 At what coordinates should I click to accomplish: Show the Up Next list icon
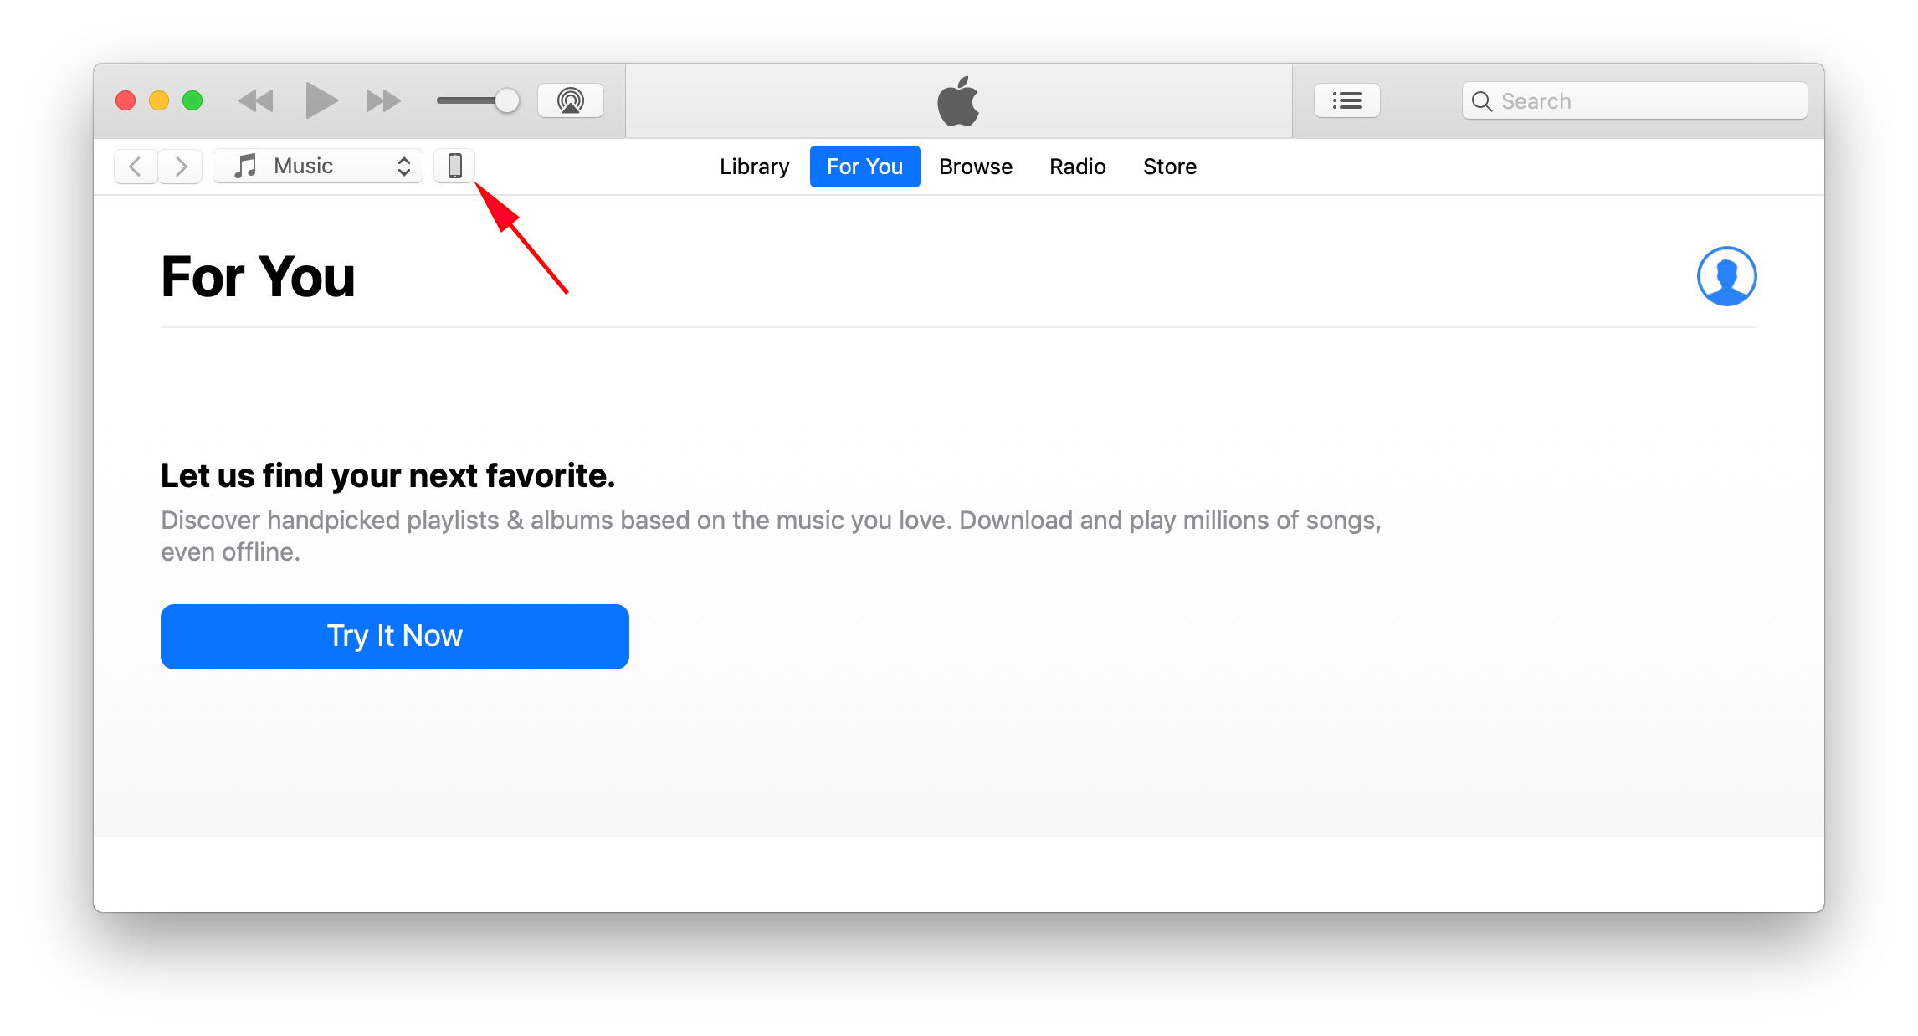[x=1347, y=101]
